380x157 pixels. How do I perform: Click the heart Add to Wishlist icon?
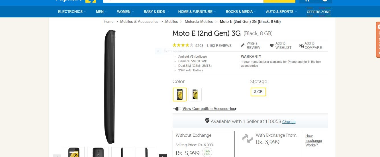(272, 45)
